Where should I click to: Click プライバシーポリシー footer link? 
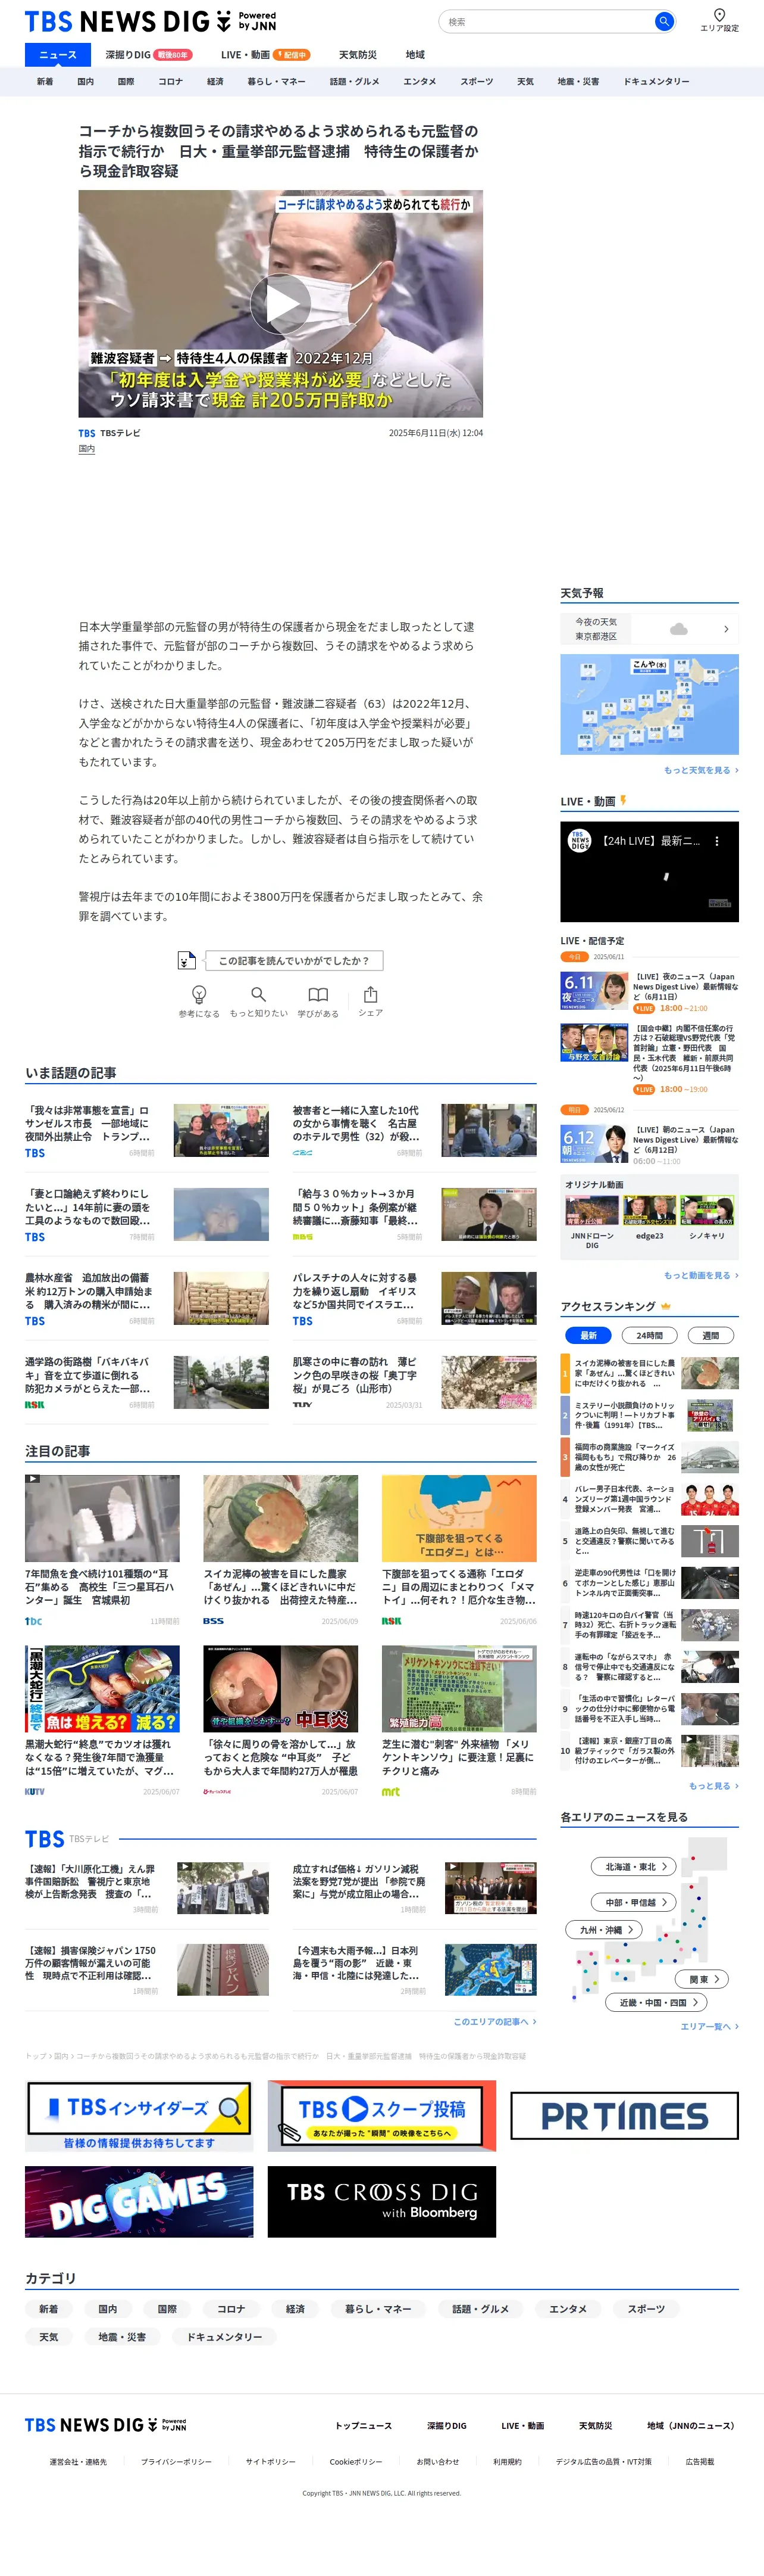(176, 2461)
